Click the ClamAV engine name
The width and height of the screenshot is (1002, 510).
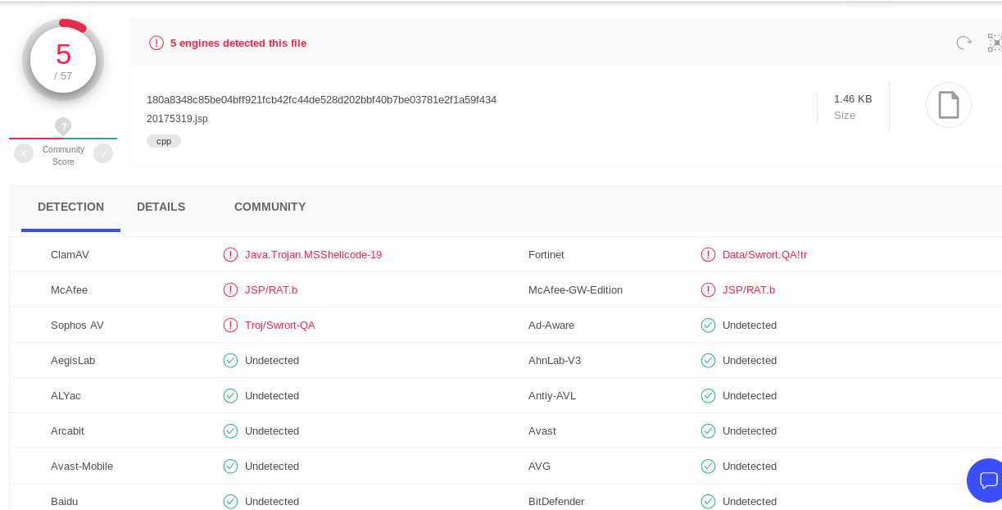point(70,255)
